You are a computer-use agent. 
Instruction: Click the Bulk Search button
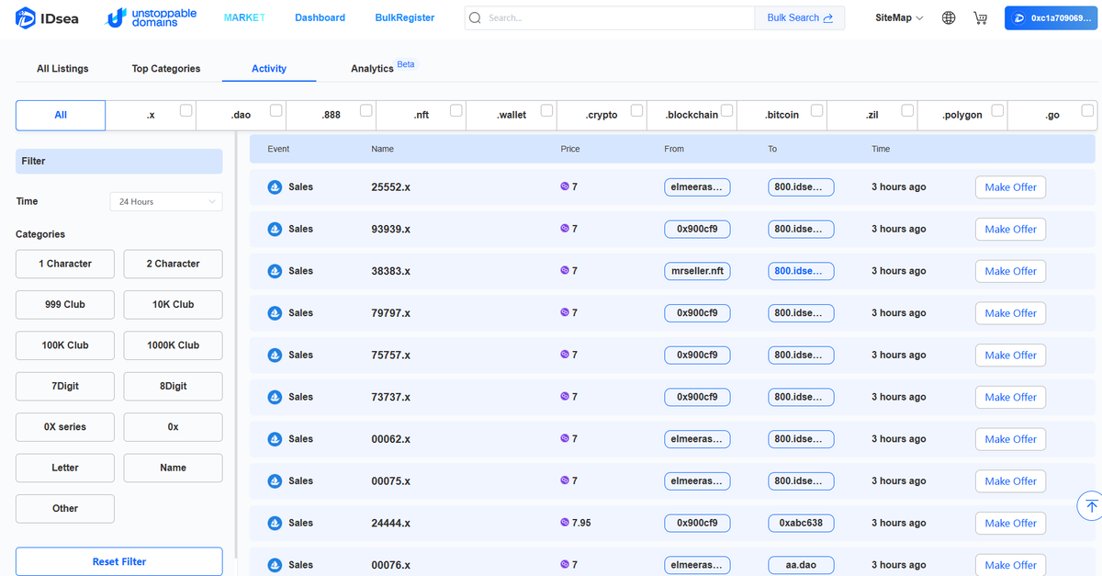point(800,17)
